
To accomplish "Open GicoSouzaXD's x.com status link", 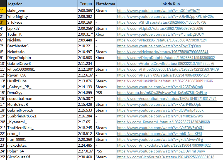I will 166,157.
